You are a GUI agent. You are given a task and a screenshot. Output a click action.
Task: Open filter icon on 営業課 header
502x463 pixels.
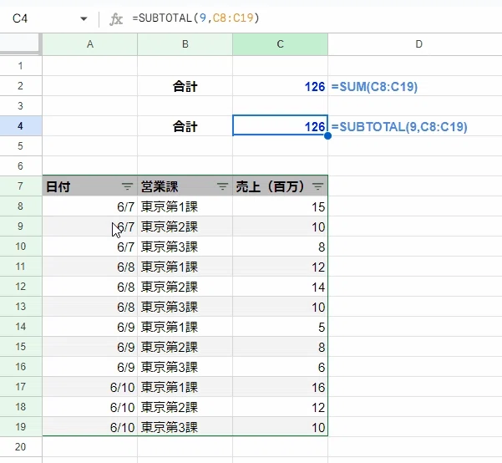pos(222,186)
